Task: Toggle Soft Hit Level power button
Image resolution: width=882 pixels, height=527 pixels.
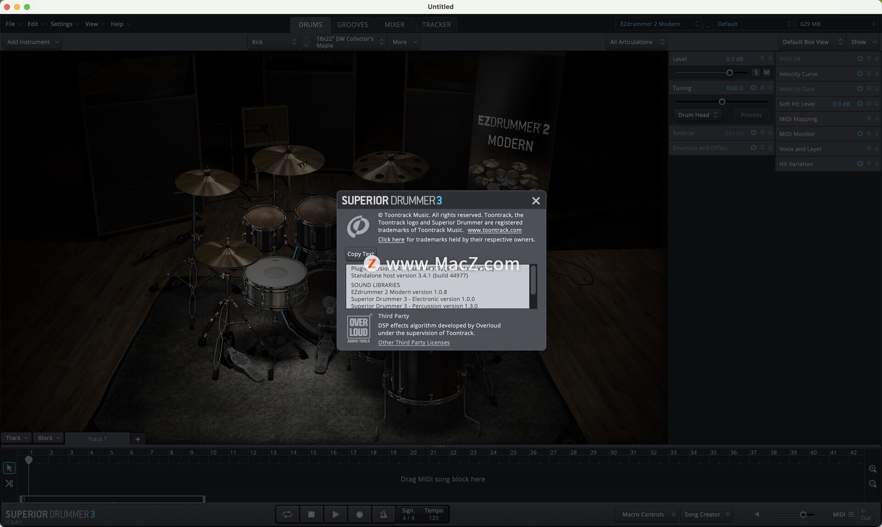Action: [x=860, y=104]
